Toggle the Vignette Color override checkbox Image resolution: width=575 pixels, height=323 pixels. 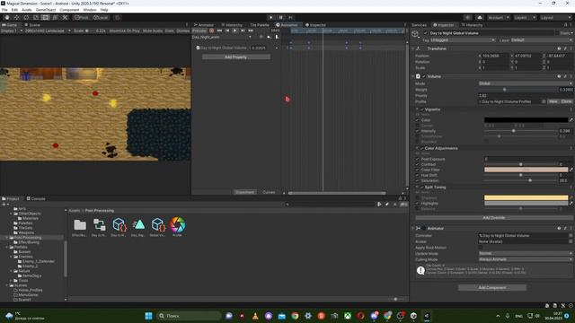tap(417, 119)
